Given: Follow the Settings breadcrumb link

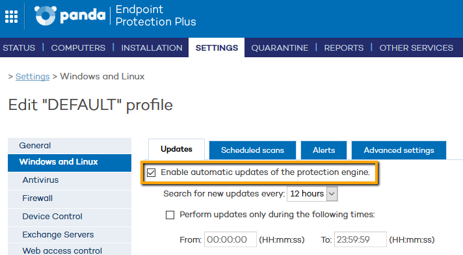Looking at the screenshot, I should coord(33,77).
